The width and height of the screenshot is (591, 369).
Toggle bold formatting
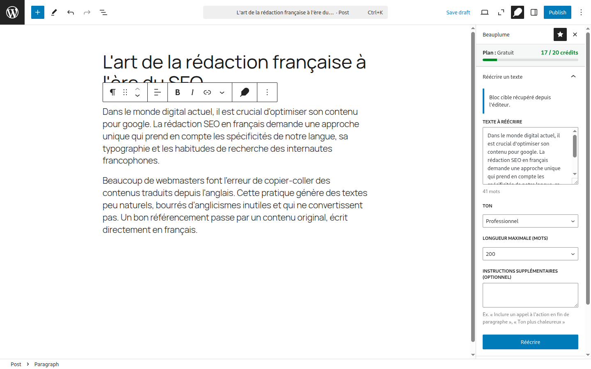[x=178, y=92]
